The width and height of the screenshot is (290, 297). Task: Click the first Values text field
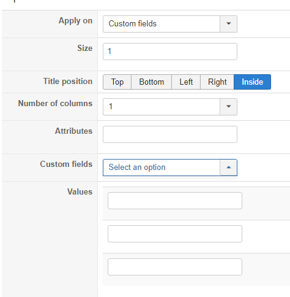point(175,201)
